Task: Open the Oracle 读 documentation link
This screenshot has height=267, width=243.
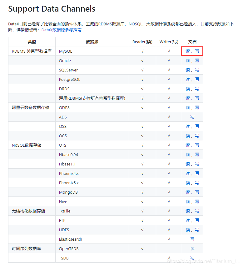Action: pos(188,60)
